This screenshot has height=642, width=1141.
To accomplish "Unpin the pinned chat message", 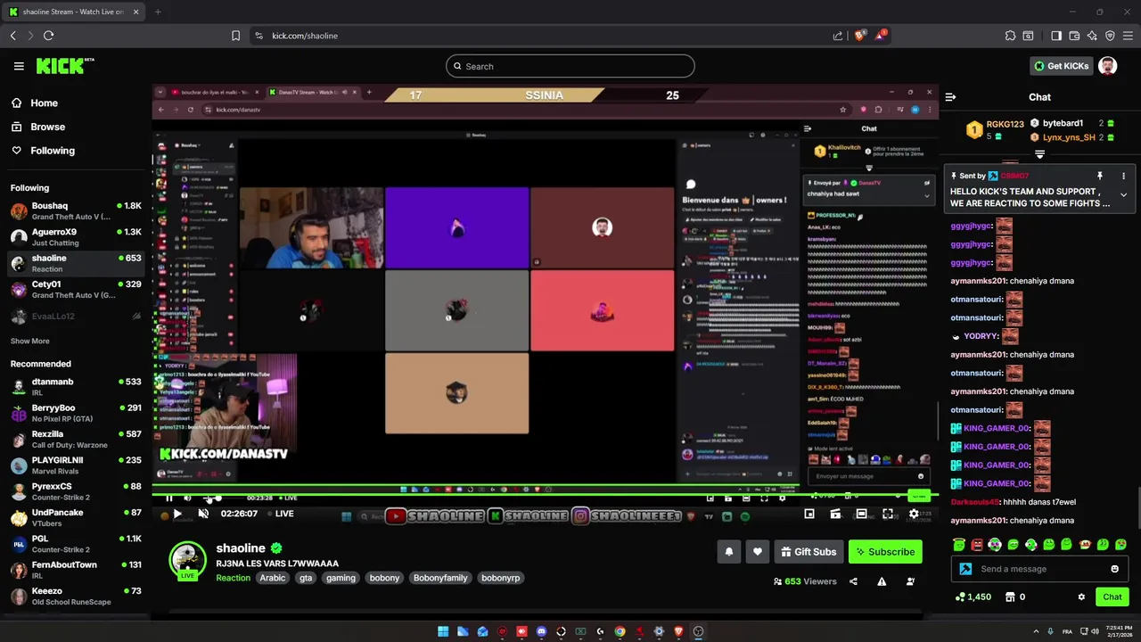I will pyautogui.click(x=1100, y=176).
